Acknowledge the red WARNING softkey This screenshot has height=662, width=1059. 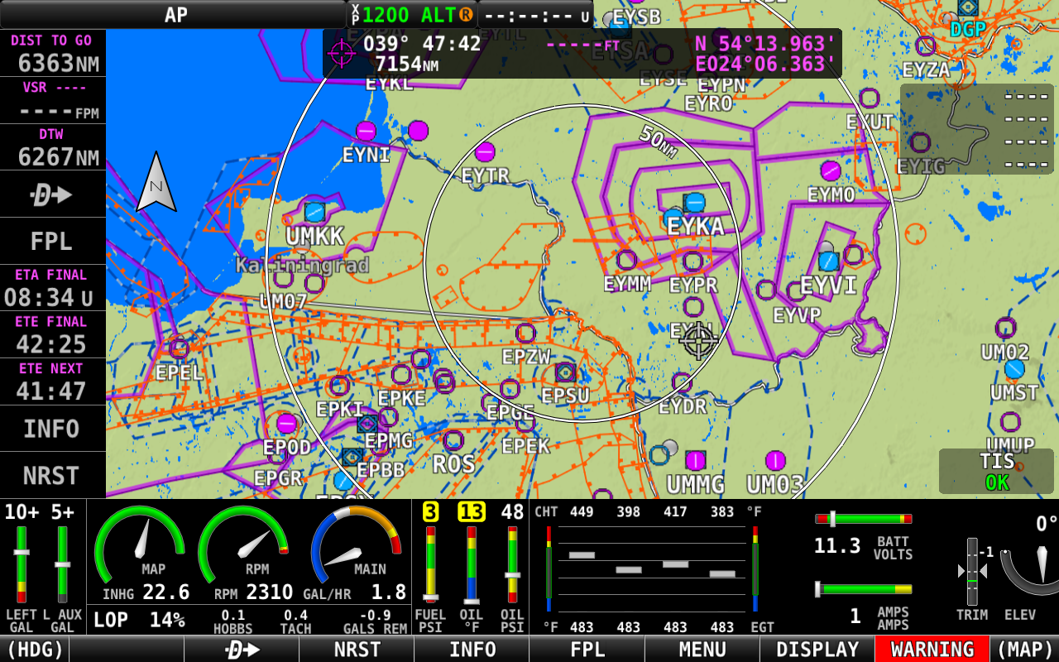tap(932, 650)
